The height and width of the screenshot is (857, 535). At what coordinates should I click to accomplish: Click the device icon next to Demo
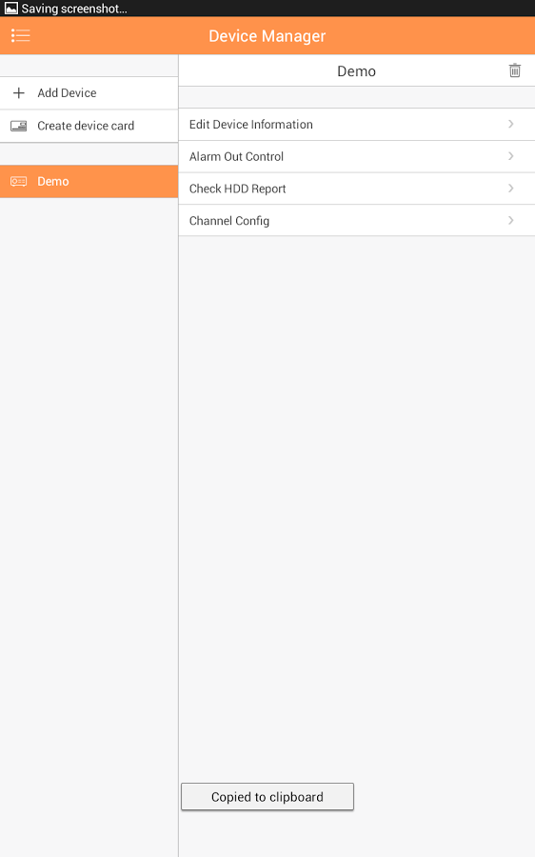pyautogui.click(x=19, y=182)
